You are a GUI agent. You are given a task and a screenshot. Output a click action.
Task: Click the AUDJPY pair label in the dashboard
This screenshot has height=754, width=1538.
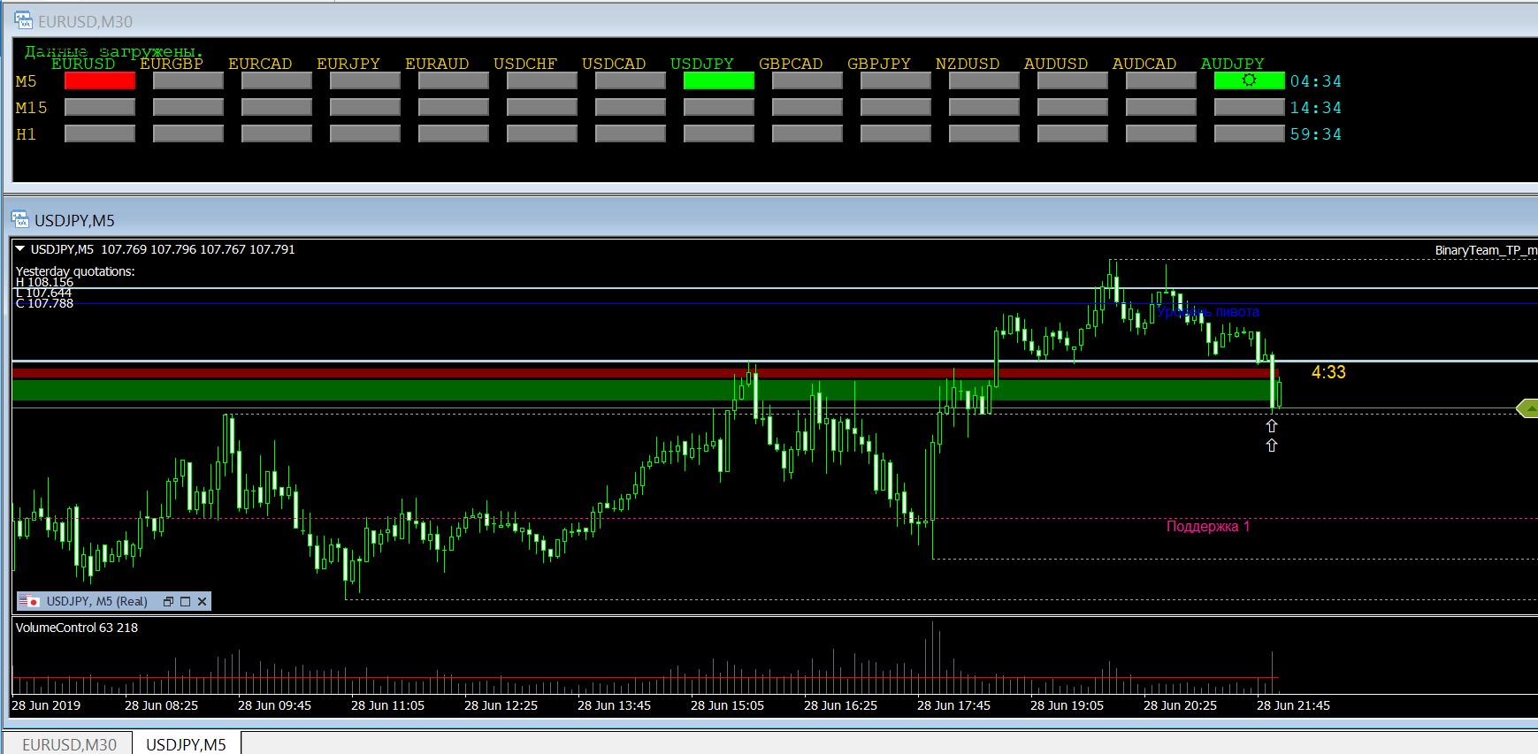[x=1233, y=64]
